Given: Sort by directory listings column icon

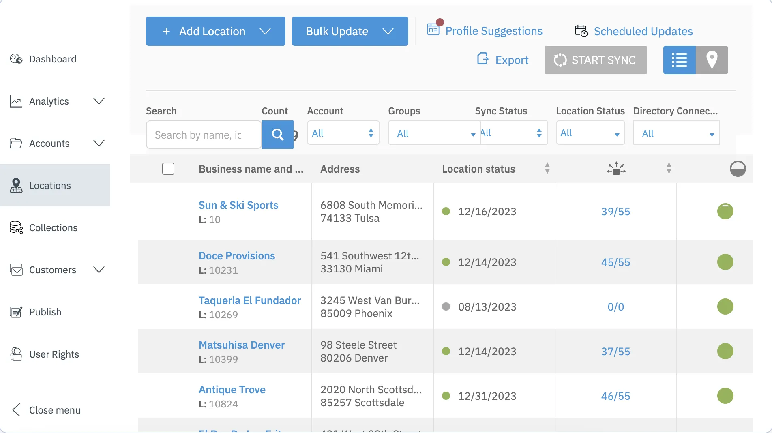Looking at the screenshot, I should 616,169.
